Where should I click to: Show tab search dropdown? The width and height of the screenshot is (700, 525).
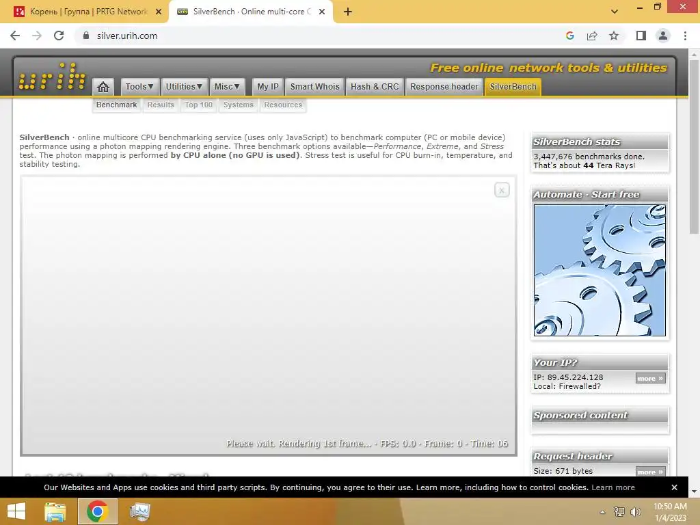(x=615, y=12)
